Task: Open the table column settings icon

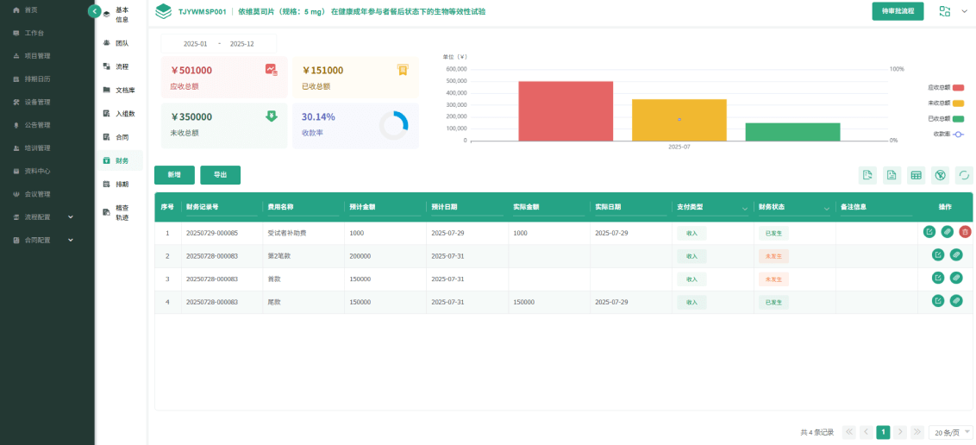Action: point(917,175)
